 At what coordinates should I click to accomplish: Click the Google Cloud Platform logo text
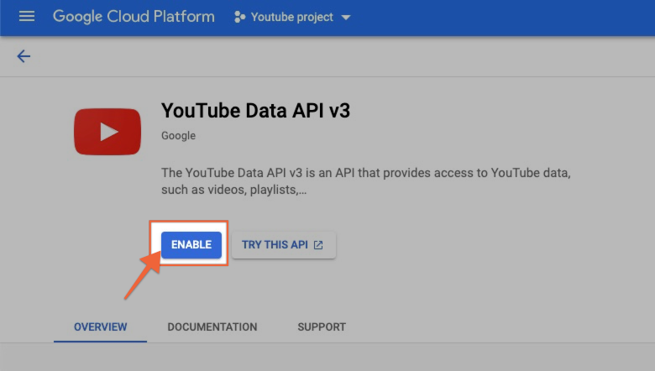pyautogui.click(x=134, y=17)
